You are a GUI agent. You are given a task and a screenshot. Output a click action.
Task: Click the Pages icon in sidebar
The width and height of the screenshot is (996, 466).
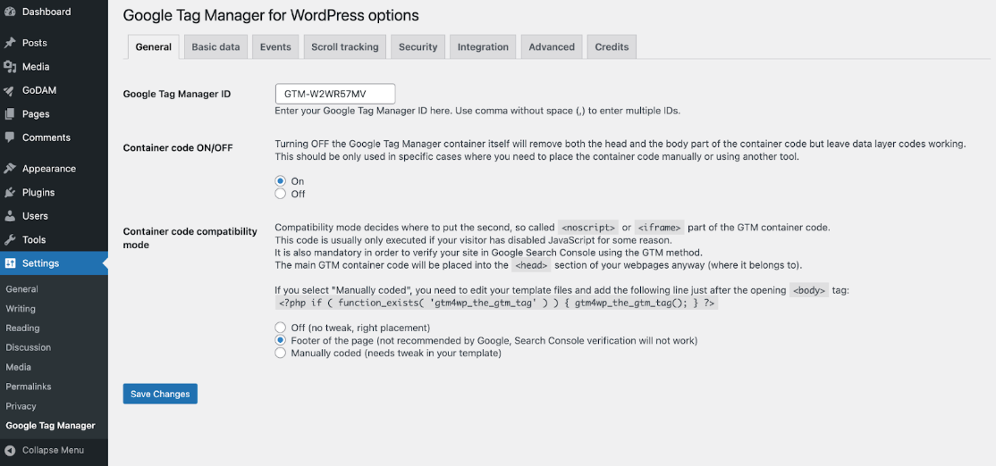coord(10,114)
